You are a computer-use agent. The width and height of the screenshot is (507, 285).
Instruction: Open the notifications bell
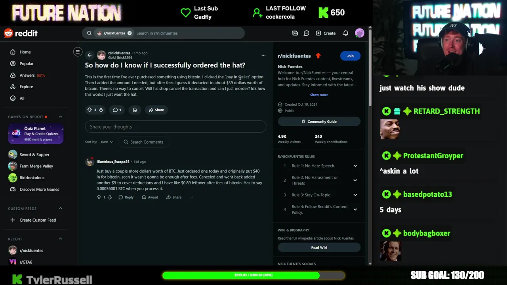pos(346,33)
